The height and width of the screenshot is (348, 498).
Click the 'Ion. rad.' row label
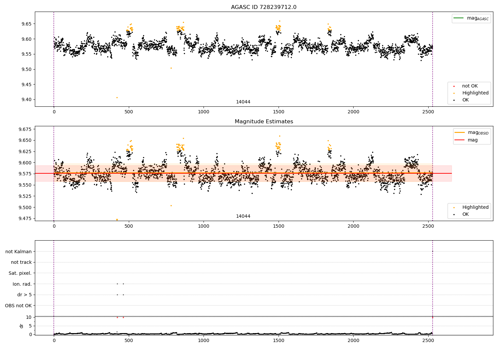[22, 284]
